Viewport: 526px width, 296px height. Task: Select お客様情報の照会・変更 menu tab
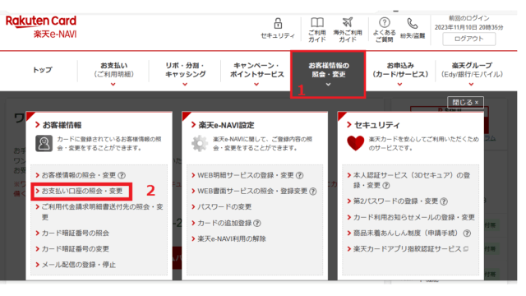tap(328, 74)
